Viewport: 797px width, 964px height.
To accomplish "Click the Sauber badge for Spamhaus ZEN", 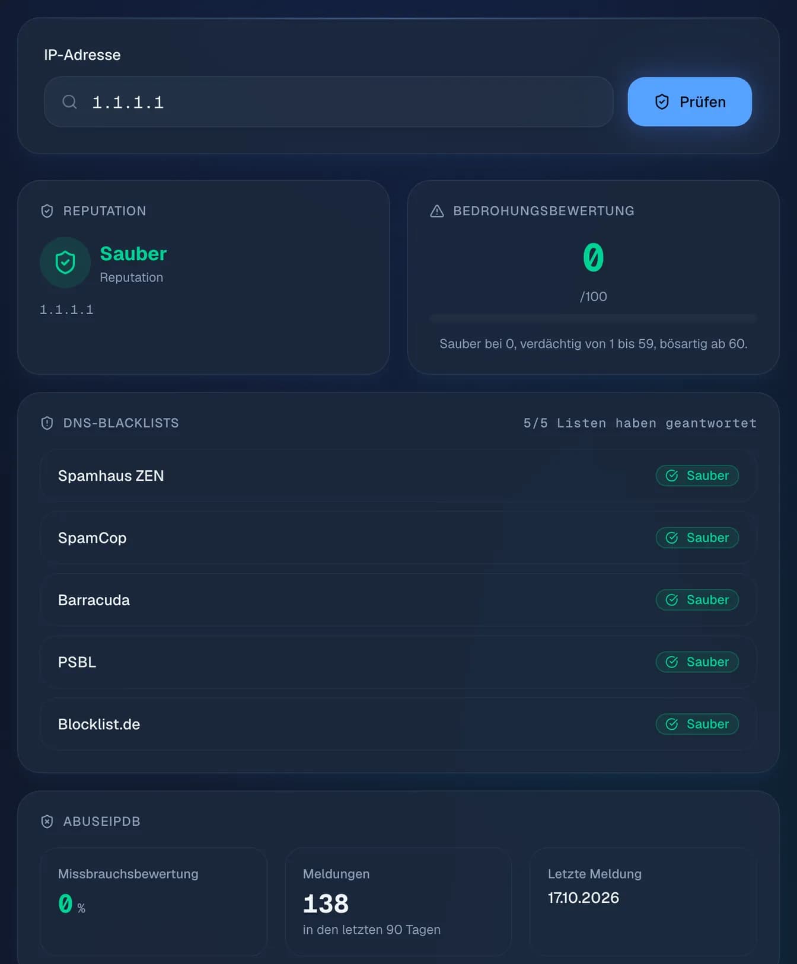I will pyautogui.click(x=697, y=475).
